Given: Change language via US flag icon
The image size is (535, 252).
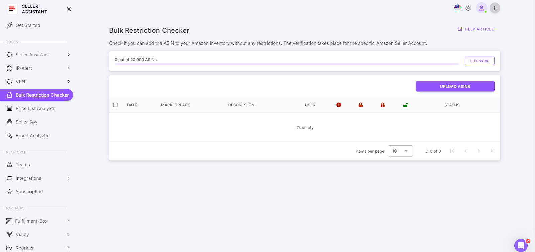Looking at the screenshot, I should click(458, 8).
